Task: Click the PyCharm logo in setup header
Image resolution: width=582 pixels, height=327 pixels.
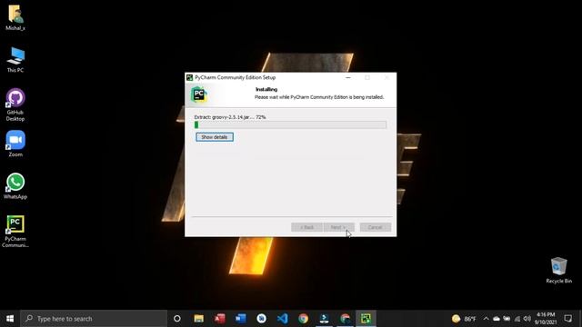Action: pyautogui.click(x=199, y=94)
